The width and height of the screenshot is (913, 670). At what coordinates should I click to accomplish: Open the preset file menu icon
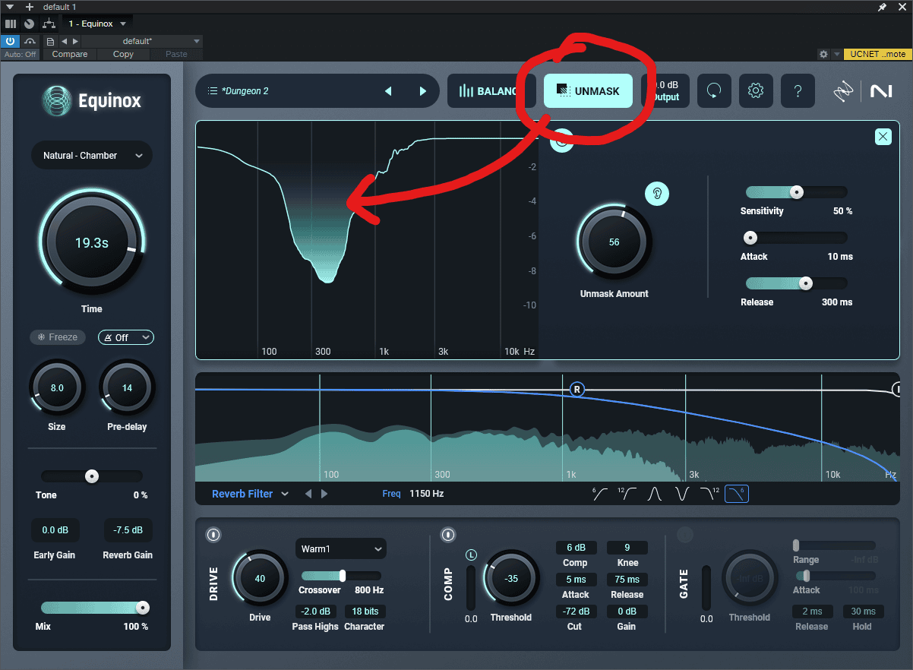pos(50,41)
